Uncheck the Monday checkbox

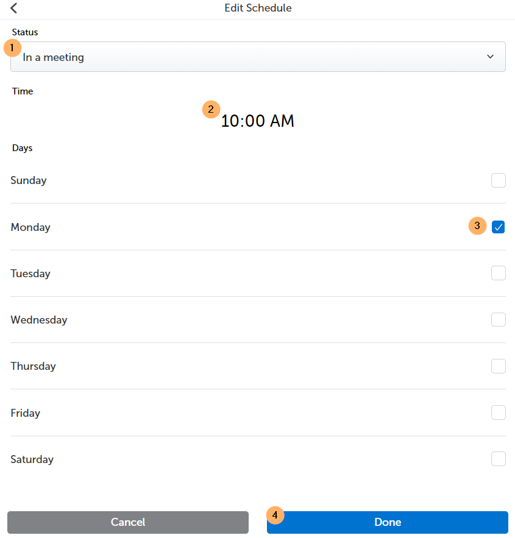(498, 227)
